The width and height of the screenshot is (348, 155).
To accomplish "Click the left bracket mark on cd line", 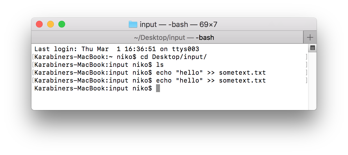I will pyautogui.click(x=33, y=57).
